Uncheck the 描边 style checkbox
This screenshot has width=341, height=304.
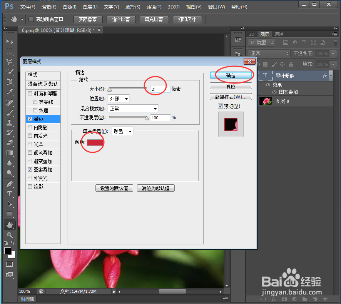[30, 119]
